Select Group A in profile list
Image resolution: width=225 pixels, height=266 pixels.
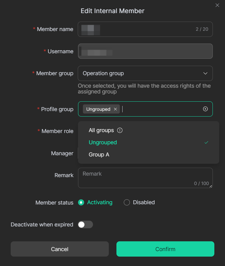tap(99, 155)
